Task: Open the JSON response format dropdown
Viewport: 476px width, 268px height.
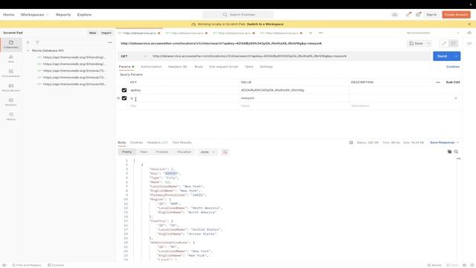Action: tap(208, 152)
